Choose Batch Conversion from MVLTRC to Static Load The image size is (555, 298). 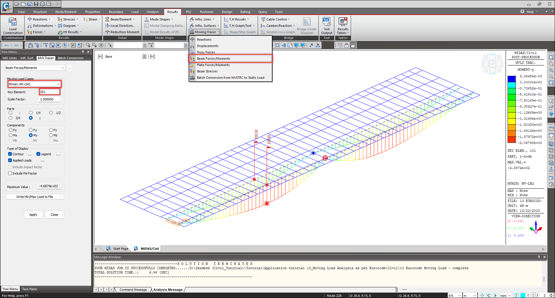tap(230, 78)
